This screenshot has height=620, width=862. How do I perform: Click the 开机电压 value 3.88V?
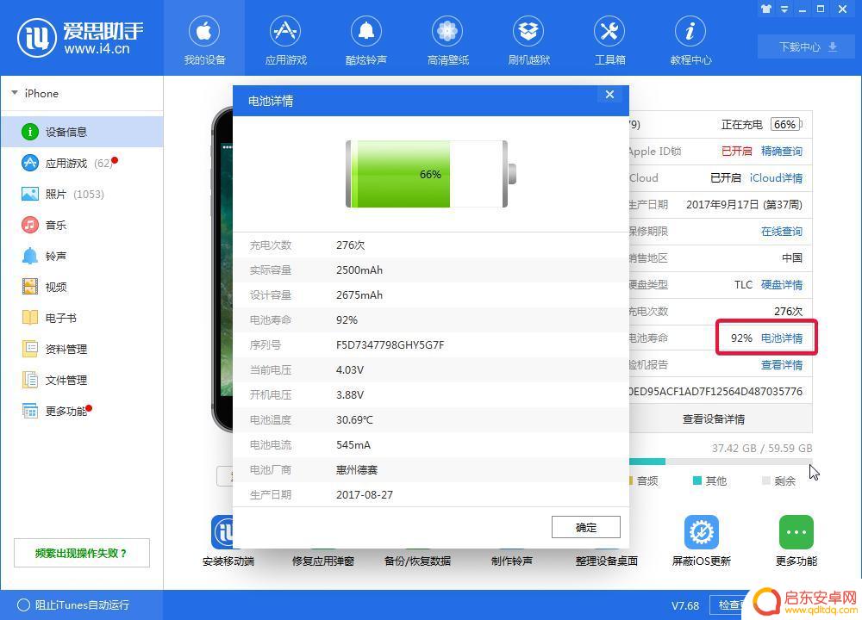click(x=350, y=395)
